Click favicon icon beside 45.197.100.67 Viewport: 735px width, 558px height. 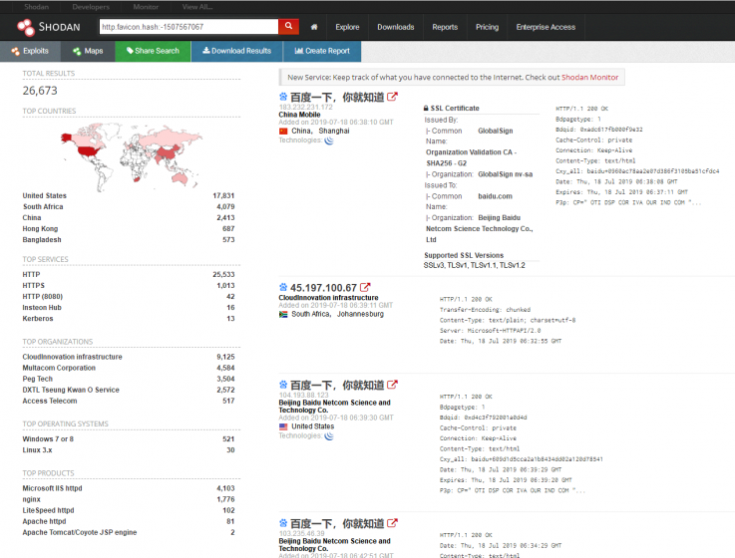(x=283, y=287)
